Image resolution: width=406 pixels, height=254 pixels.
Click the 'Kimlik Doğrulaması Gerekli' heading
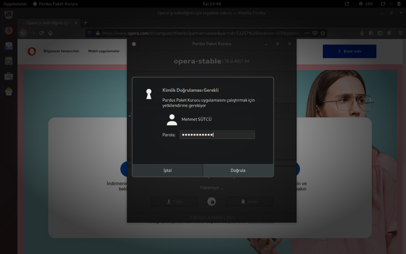[x=190, y=90]
